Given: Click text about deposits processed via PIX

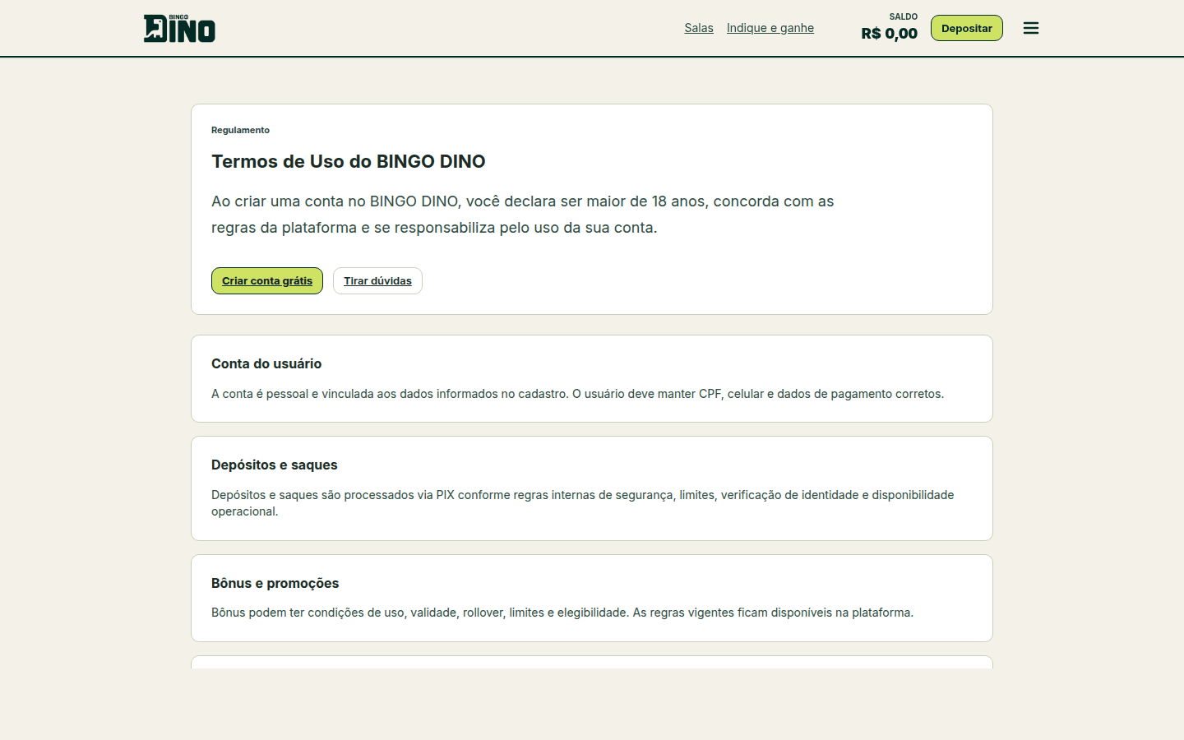Looking at the screenshot, I should pos(583,503).
